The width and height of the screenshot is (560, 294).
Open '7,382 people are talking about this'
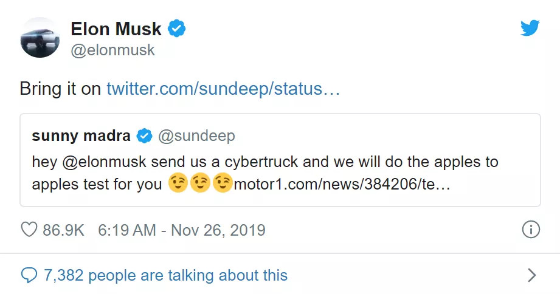point(166,275)
